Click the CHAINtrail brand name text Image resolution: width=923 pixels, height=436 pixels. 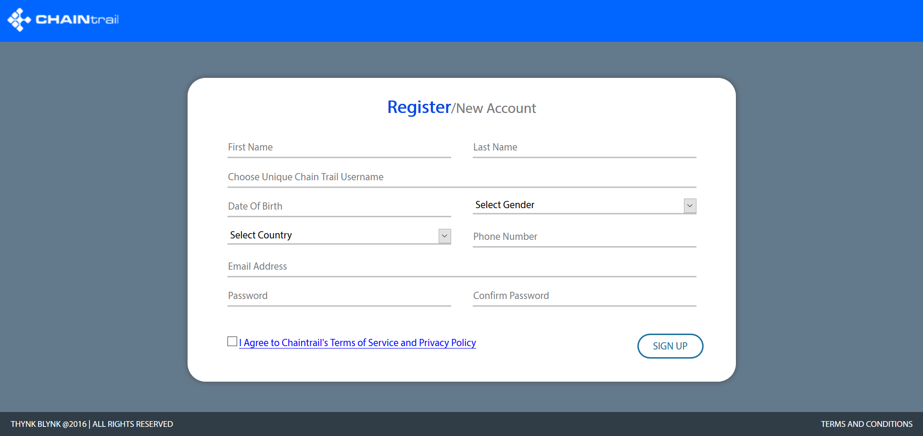point(77,20)
